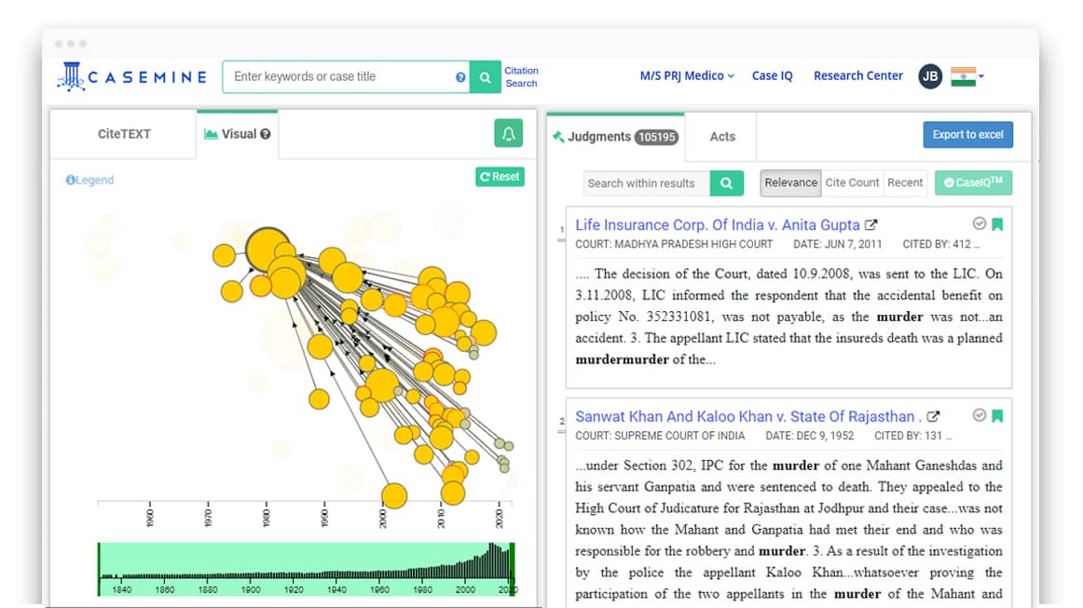
Task: Open the India flag country dropdown
Action: pyautogui.click(x=967, y=76)
